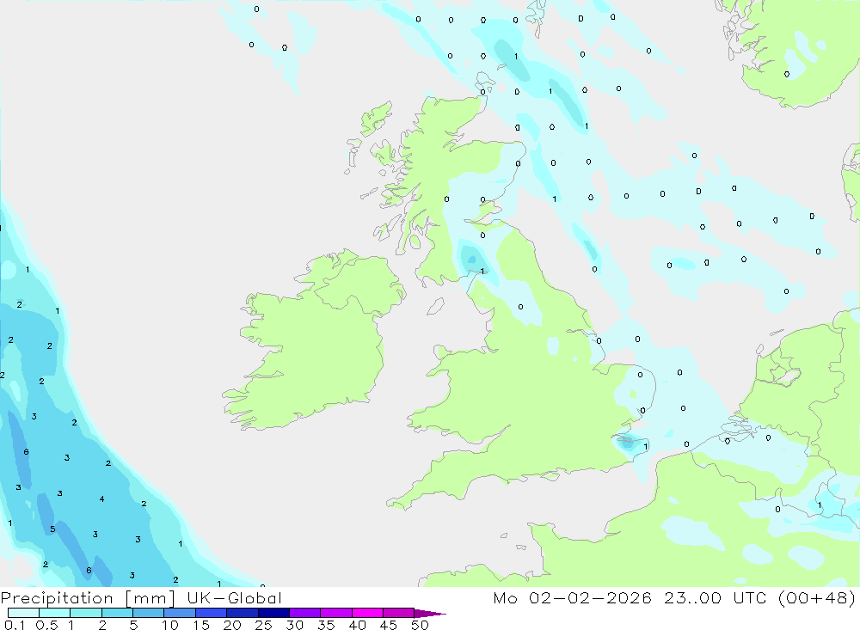This screenshot has height=630, width=860.
Task: Click the 20–25 mm legend color swatch
Action: click(243, 613)
